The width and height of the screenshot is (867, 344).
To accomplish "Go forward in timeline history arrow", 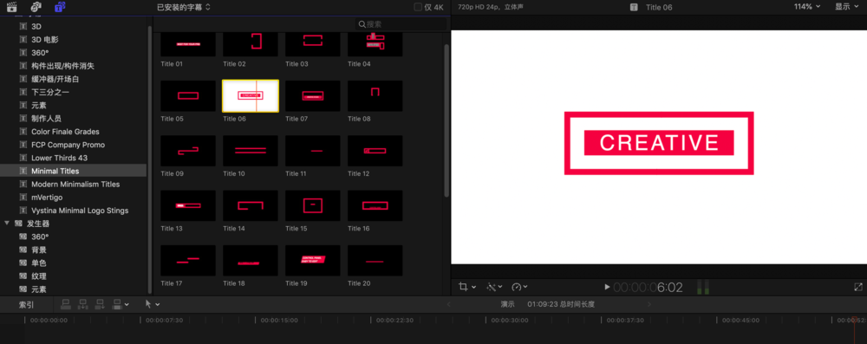I will (x=649, y=304).
